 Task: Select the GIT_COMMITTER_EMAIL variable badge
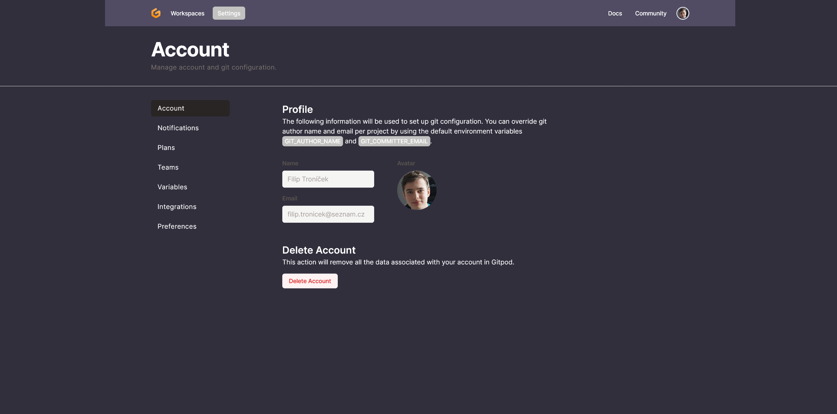click(x=394, y=141)
